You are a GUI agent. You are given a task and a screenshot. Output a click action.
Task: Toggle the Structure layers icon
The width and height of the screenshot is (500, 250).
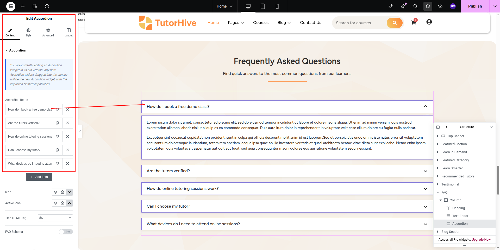[428, 6]
